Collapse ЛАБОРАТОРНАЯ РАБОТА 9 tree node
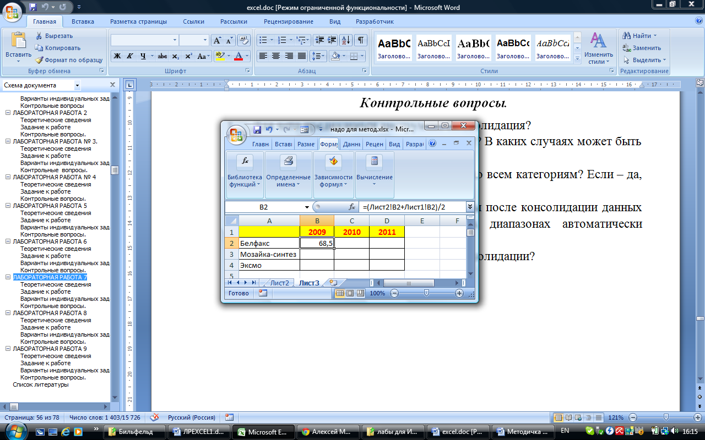705x440 pixels. click(8, 348)
